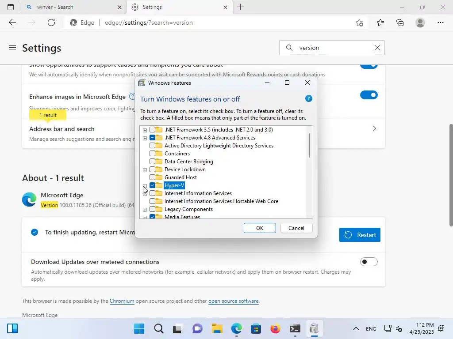Check Device Lockdown checkbox

(x=152, y=169)
